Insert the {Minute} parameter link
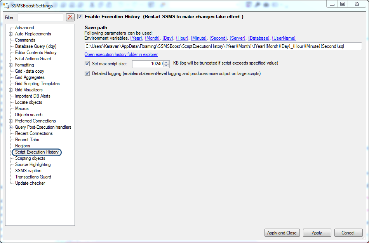The width and height of the screenshot is (369, 243). tap(199, 38)
